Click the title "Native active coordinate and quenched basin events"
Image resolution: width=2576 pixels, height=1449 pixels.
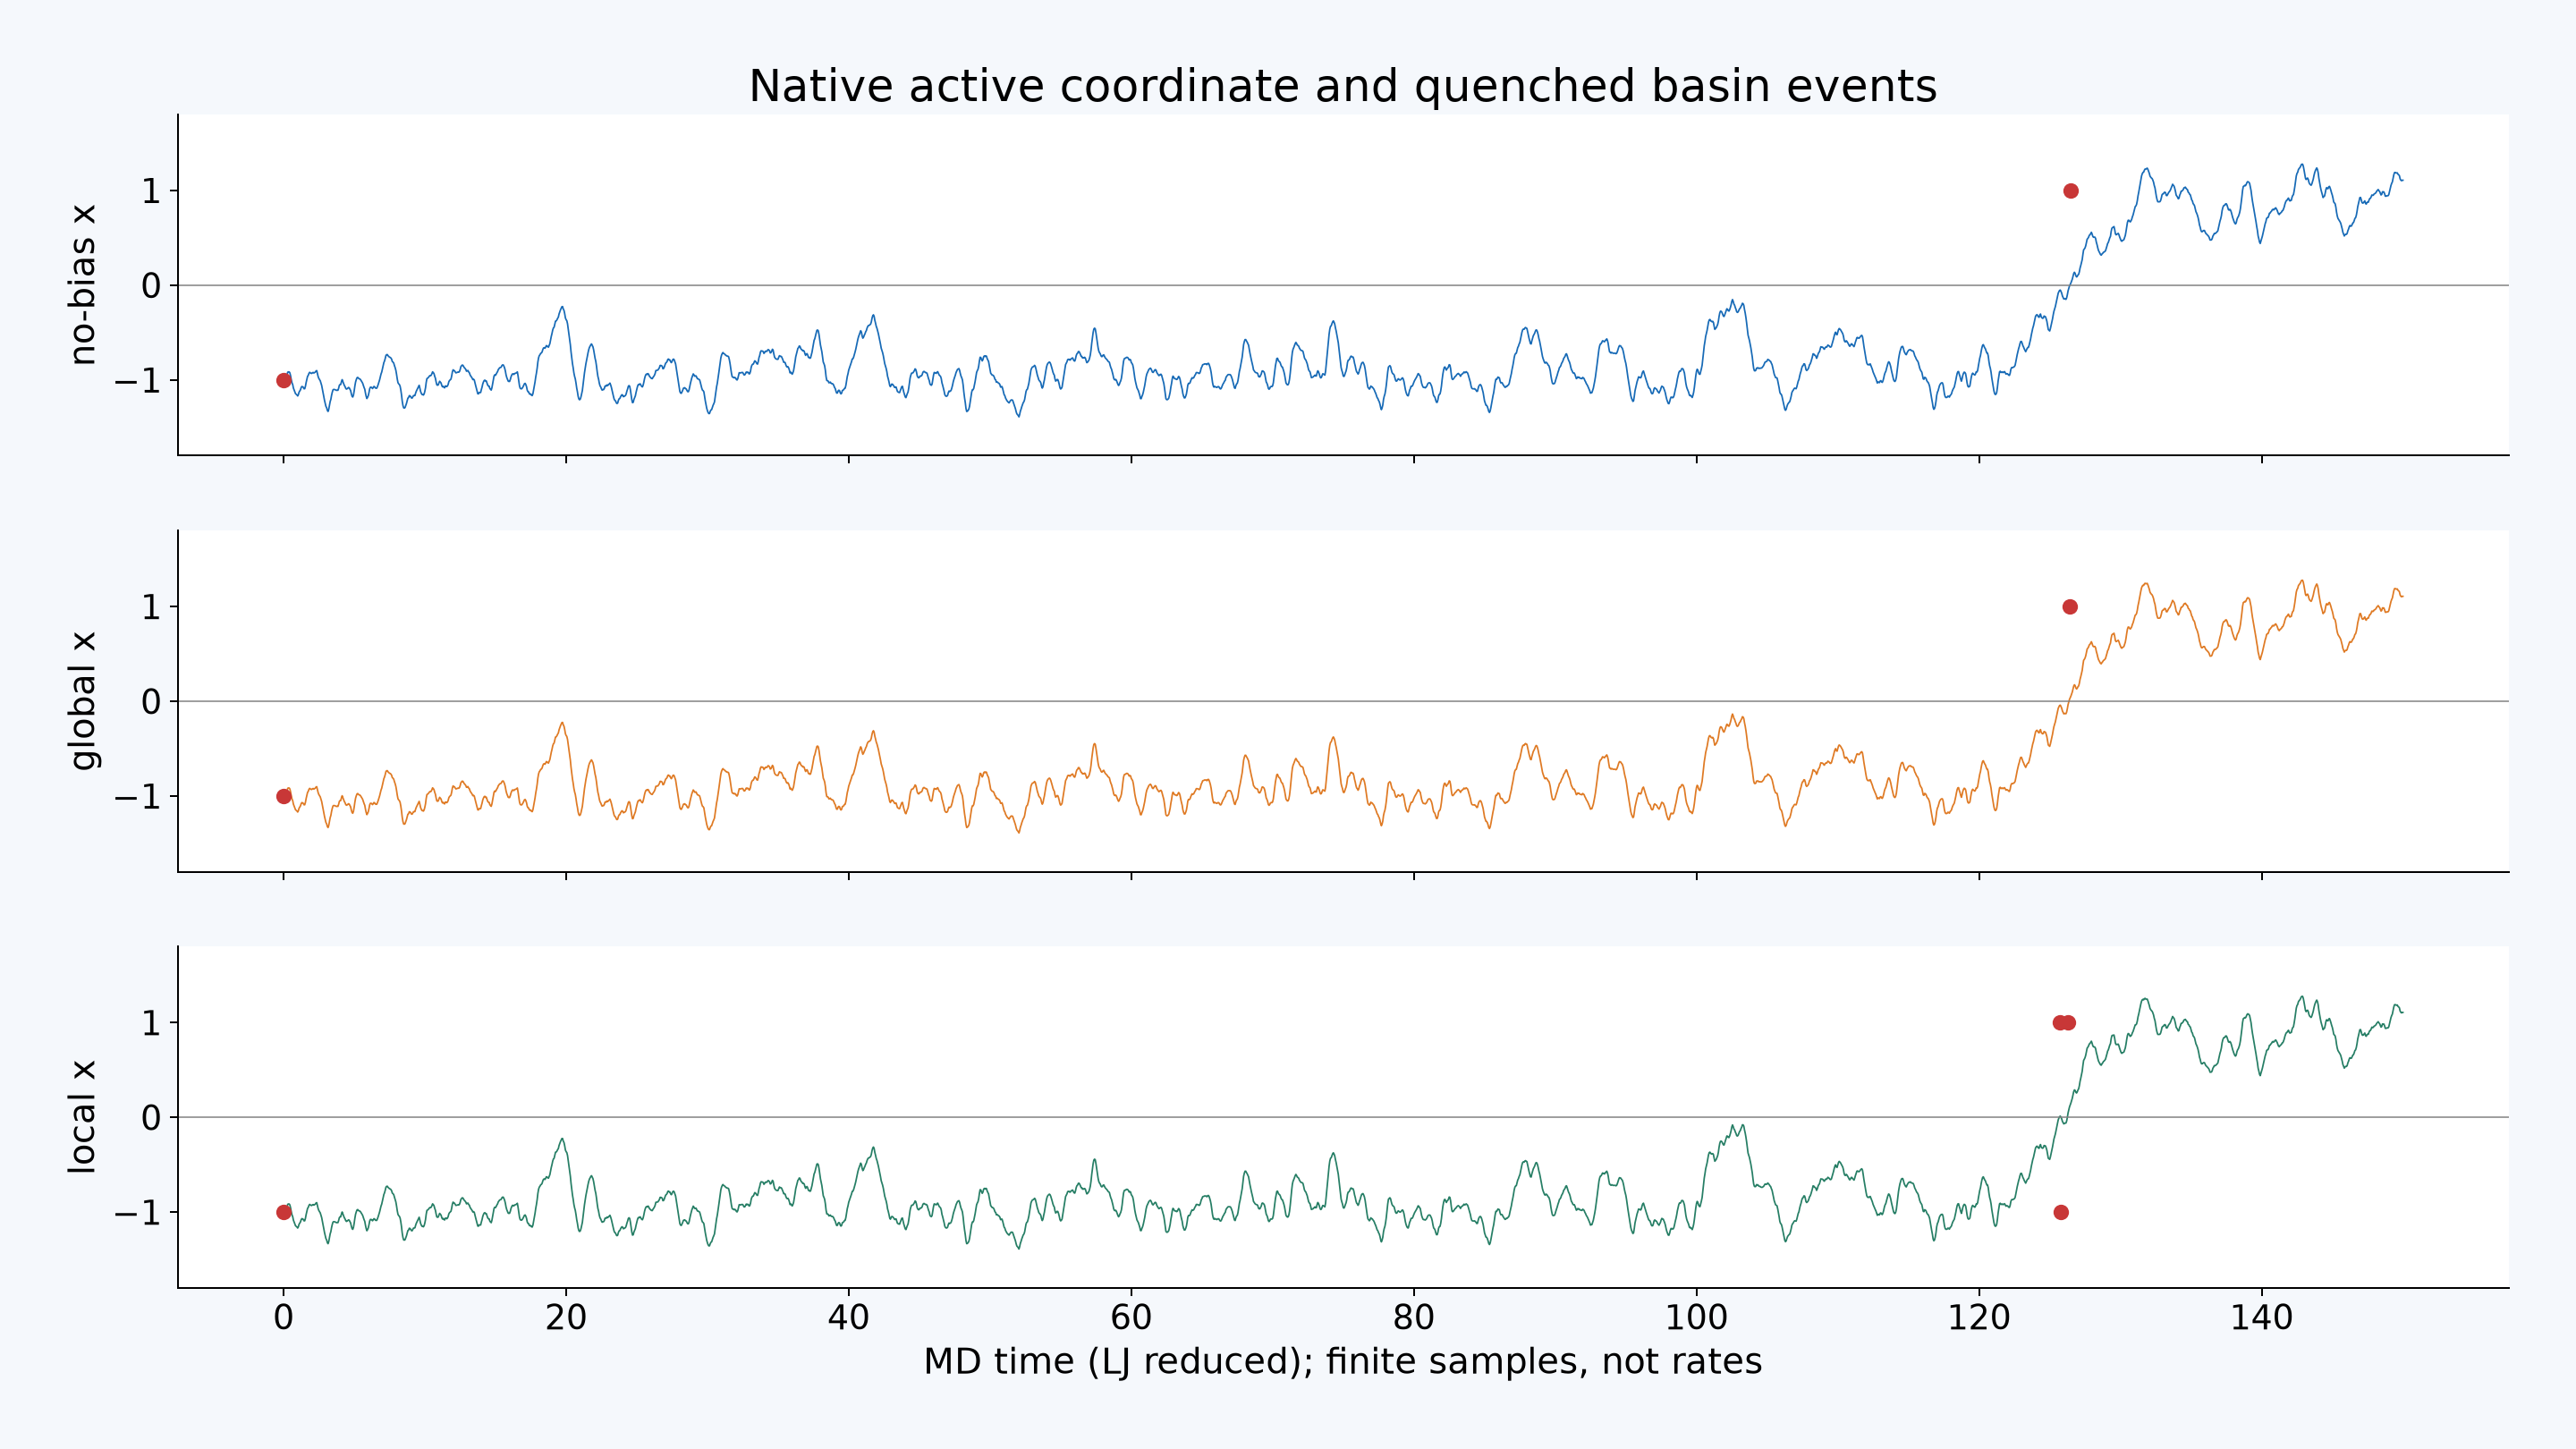pyautogui.click(x=1342, y=86)
